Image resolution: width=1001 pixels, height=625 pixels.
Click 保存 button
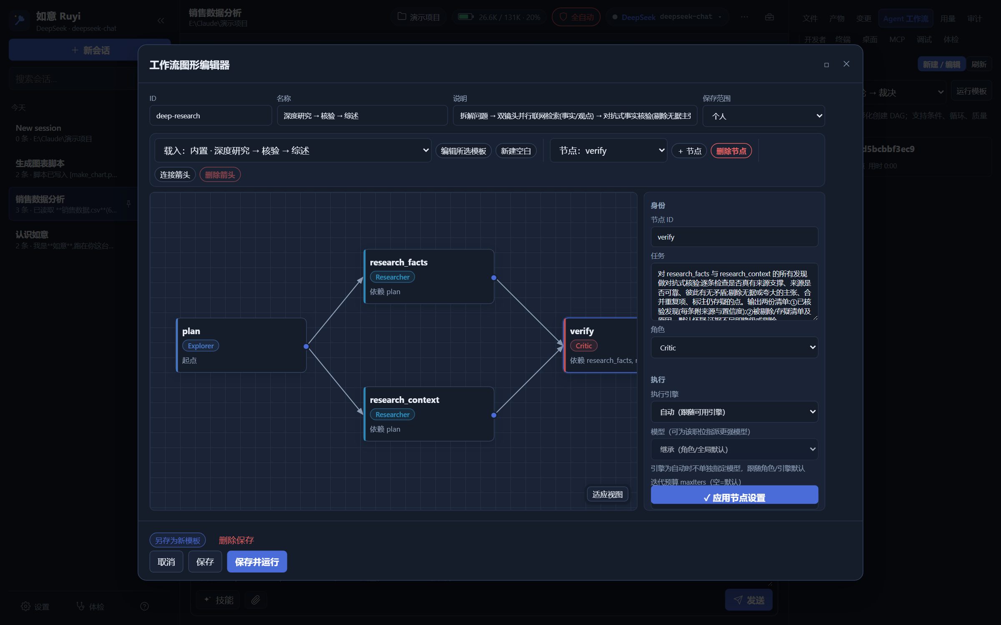click(205, 562)
